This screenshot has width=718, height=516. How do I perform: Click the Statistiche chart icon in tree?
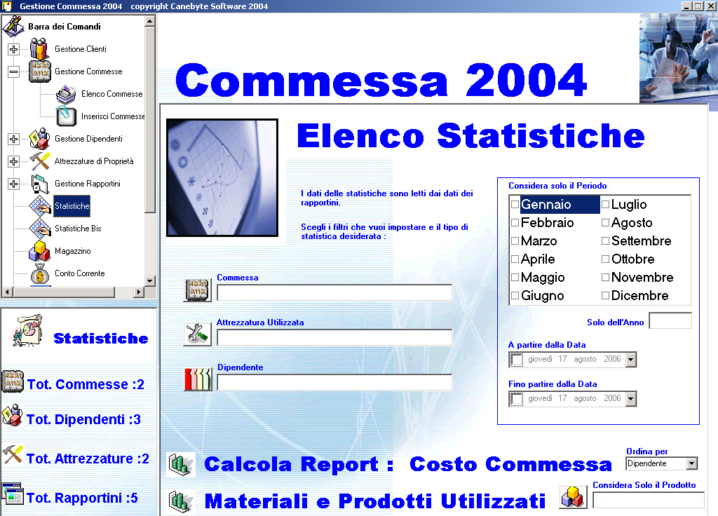(x=40, y=206)
